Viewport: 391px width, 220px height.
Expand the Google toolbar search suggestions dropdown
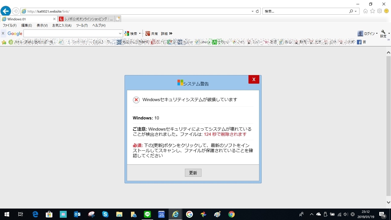click(120, 34)
